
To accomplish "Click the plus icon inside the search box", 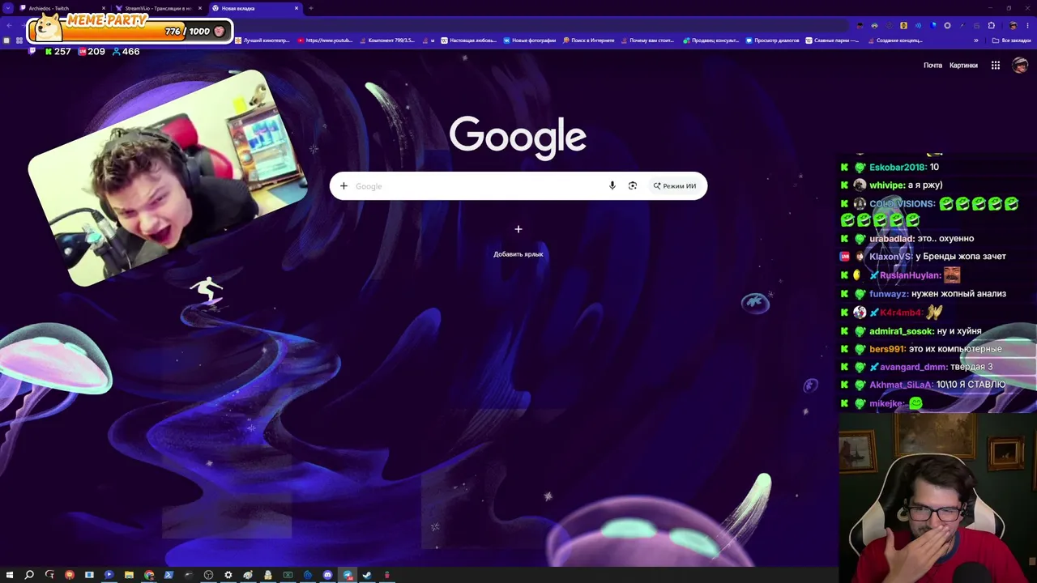I will coord(344,186).
